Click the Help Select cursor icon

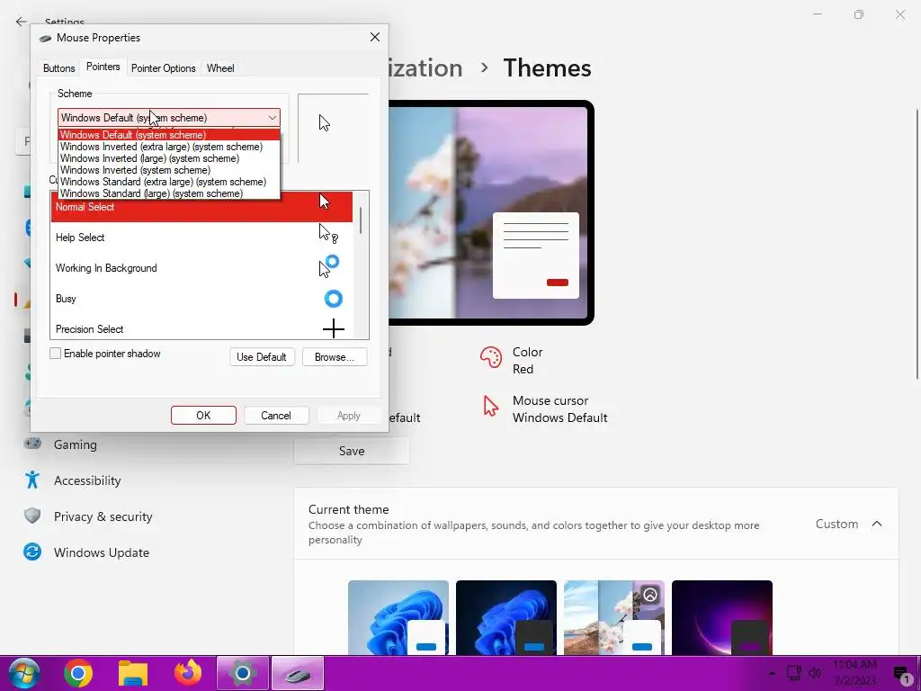click(x=327, y=233)
